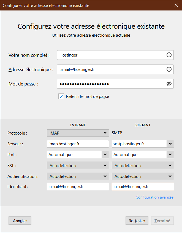The height and width of the screenshot is (233, 182).
Task: Click the 'Terminé' button
Action: pos(162,221)
